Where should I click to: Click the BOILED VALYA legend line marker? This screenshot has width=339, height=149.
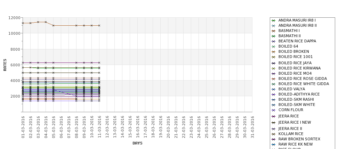click(274, 89)
